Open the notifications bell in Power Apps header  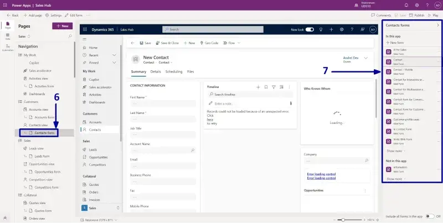coord(406,6)
